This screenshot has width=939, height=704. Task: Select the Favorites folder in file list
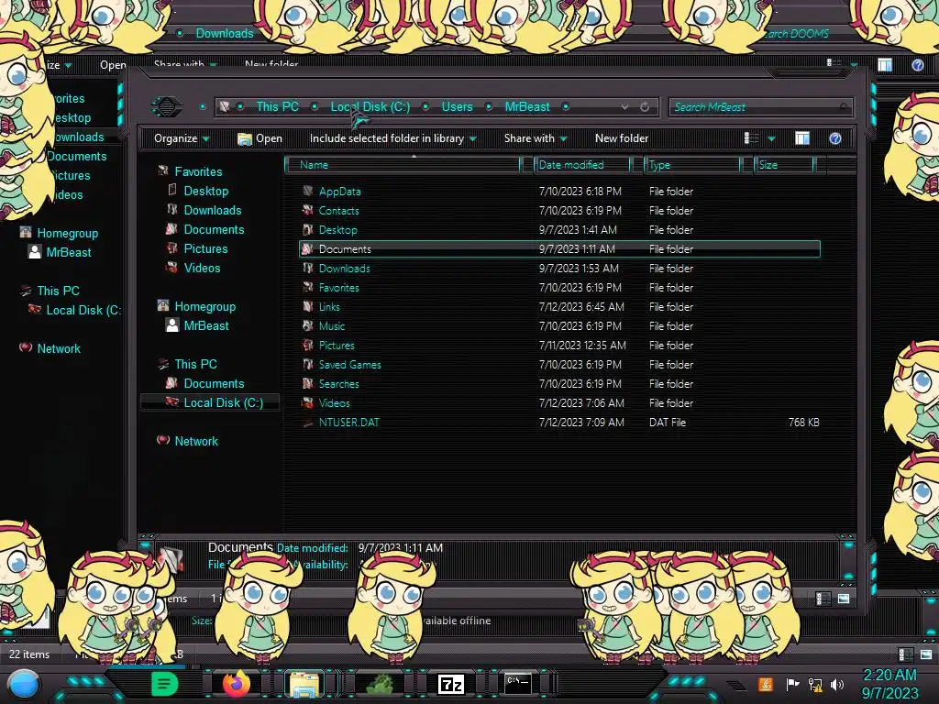(x=339, y=288)
